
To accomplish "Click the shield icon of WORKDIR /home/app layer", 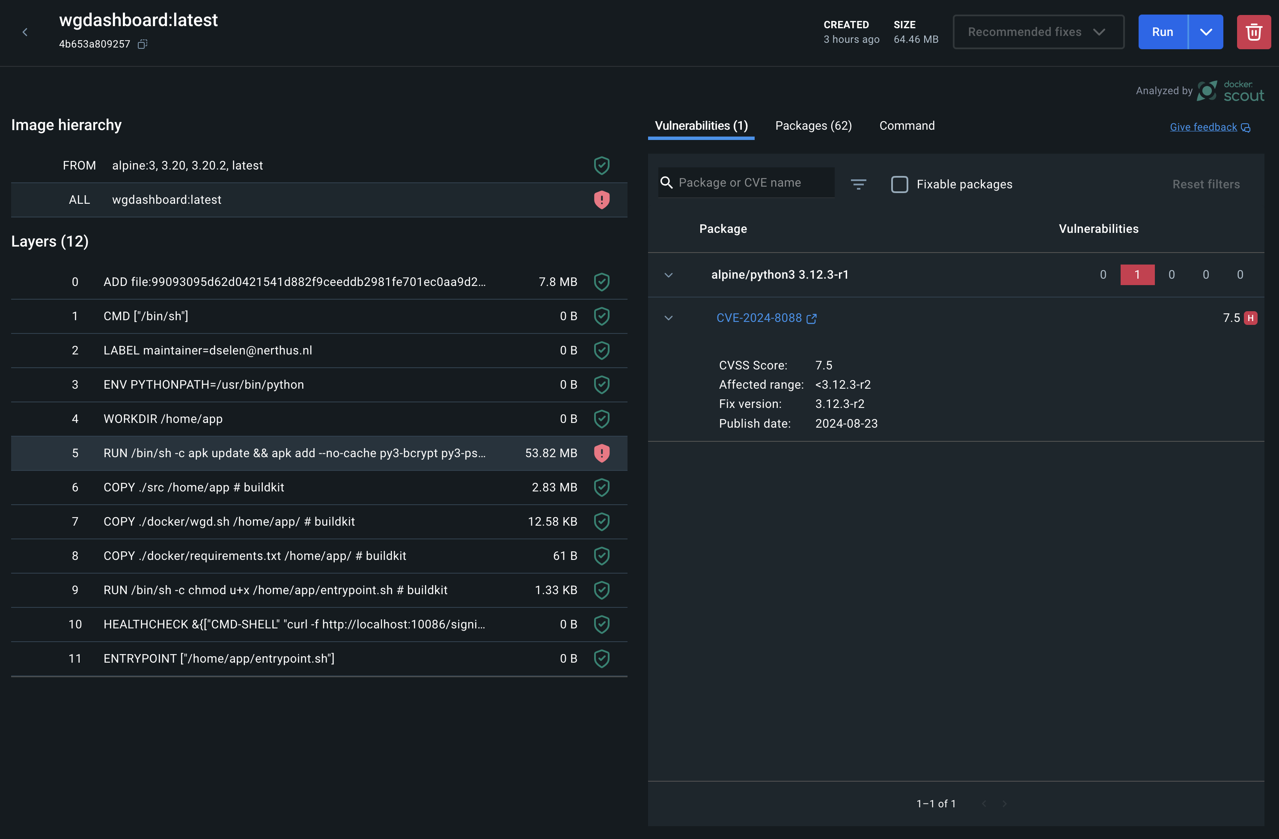I will coord(601,419).
